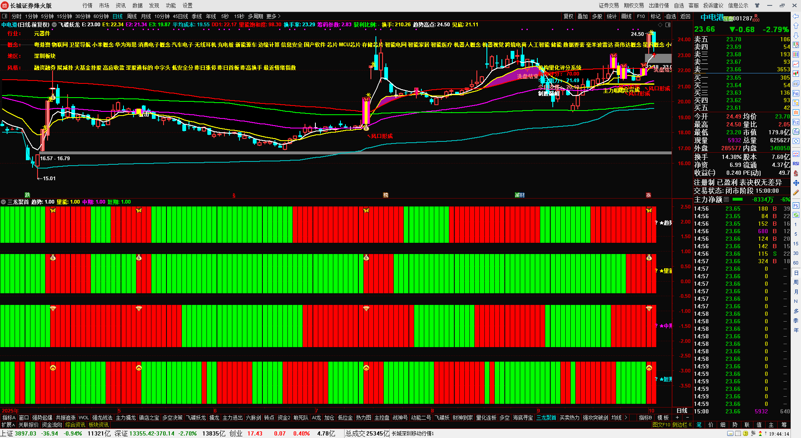The height and width of the screenshot is (438, 801).
Task: Open the F5 icon in right sidebar
Action: point(796,206)
